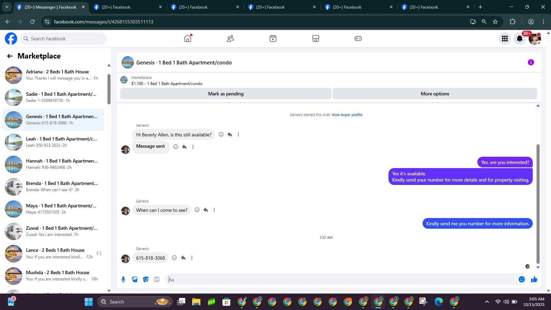Reply to the '615-818-3068' message

click(183, 258)
